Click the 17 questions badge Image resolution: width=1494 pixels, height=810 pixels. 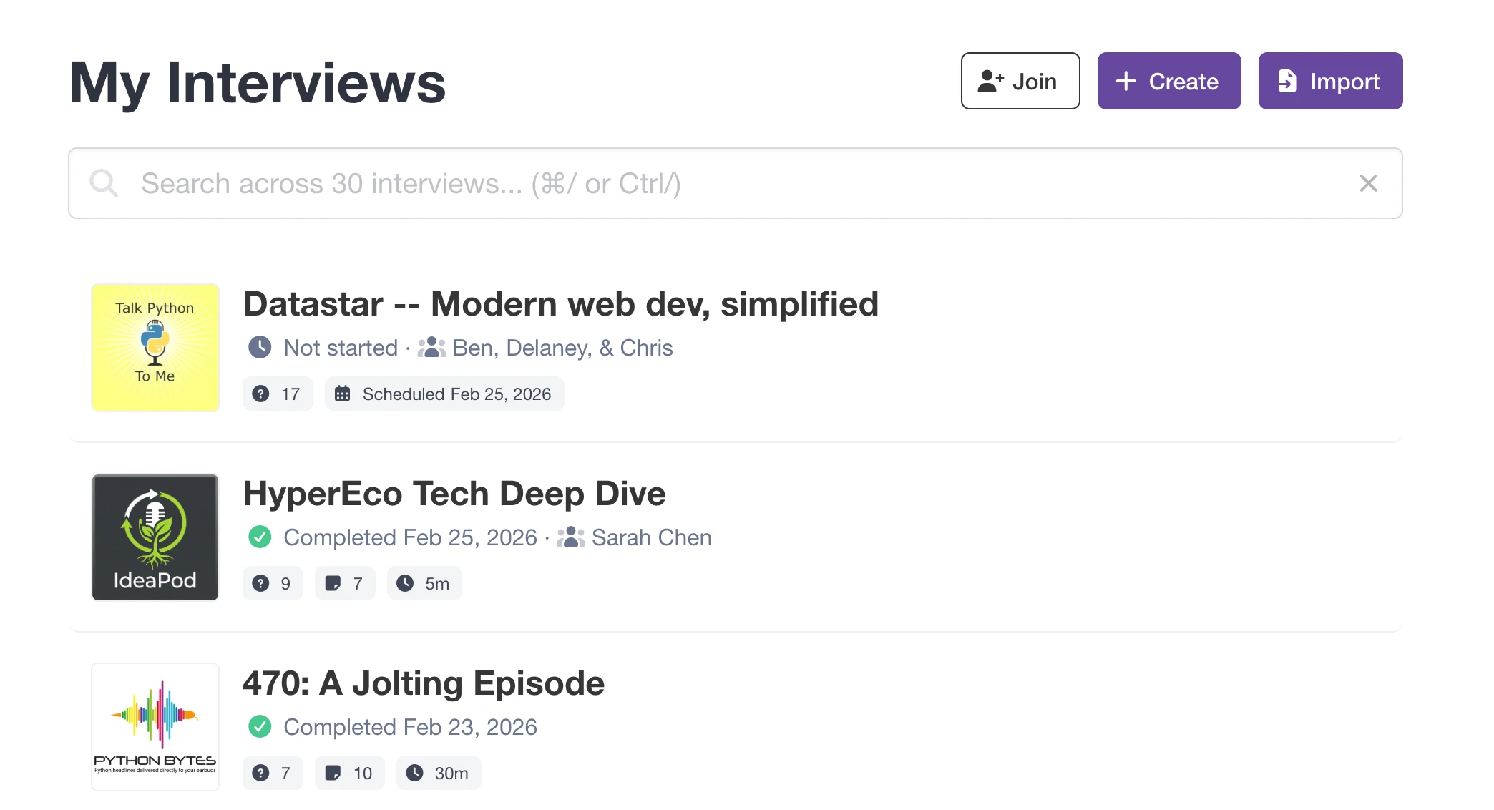pos(278,394)
